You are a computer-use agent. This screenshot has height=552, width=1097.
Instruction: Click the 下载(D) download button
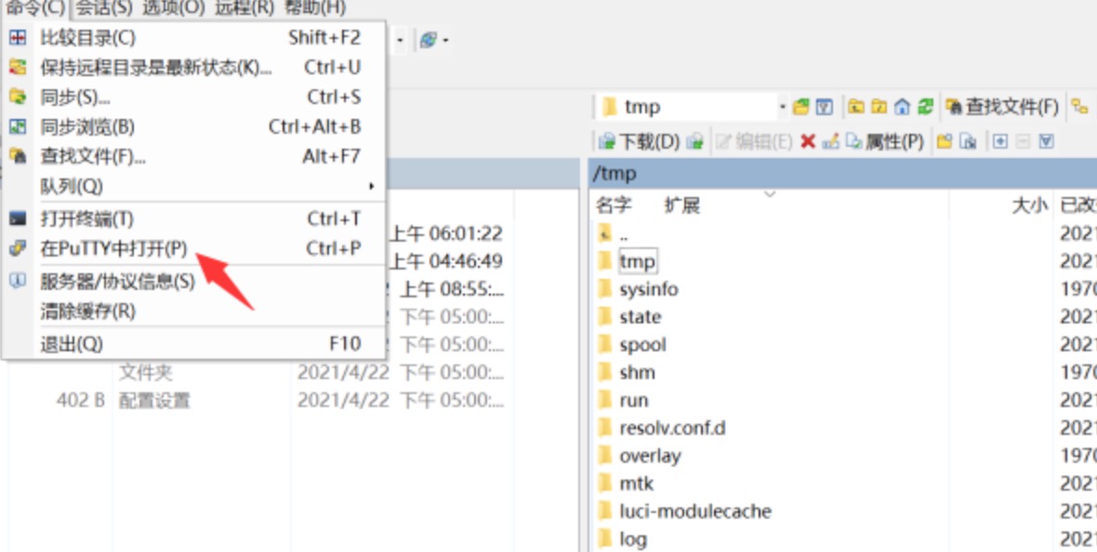pos(639,142)
